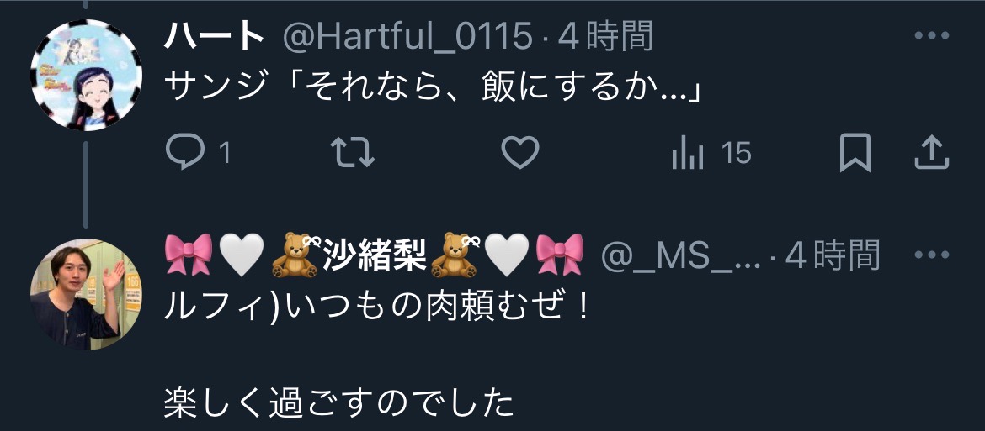Like ハート's post with the heart icon
The width and height of the screenshot is (985, 431).
click(x=521, y=153)
